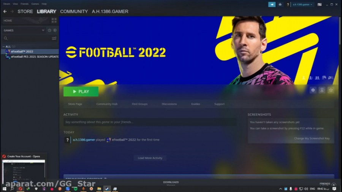Open the Store Page link
This screenshot has width=342, height=192.
pyautogui.click(x=75, y=104)
